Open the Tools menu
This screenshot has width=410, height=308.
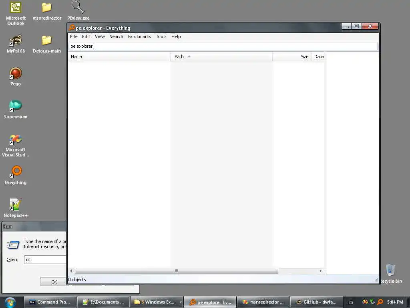161,36
